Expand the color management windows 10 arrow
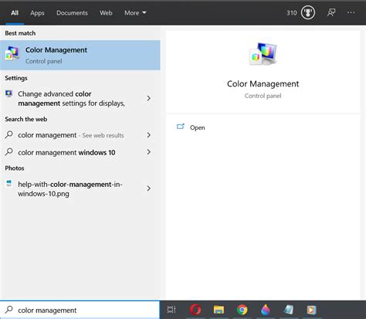This screenshot has width=366, height=319. click(x=148, y=152)
